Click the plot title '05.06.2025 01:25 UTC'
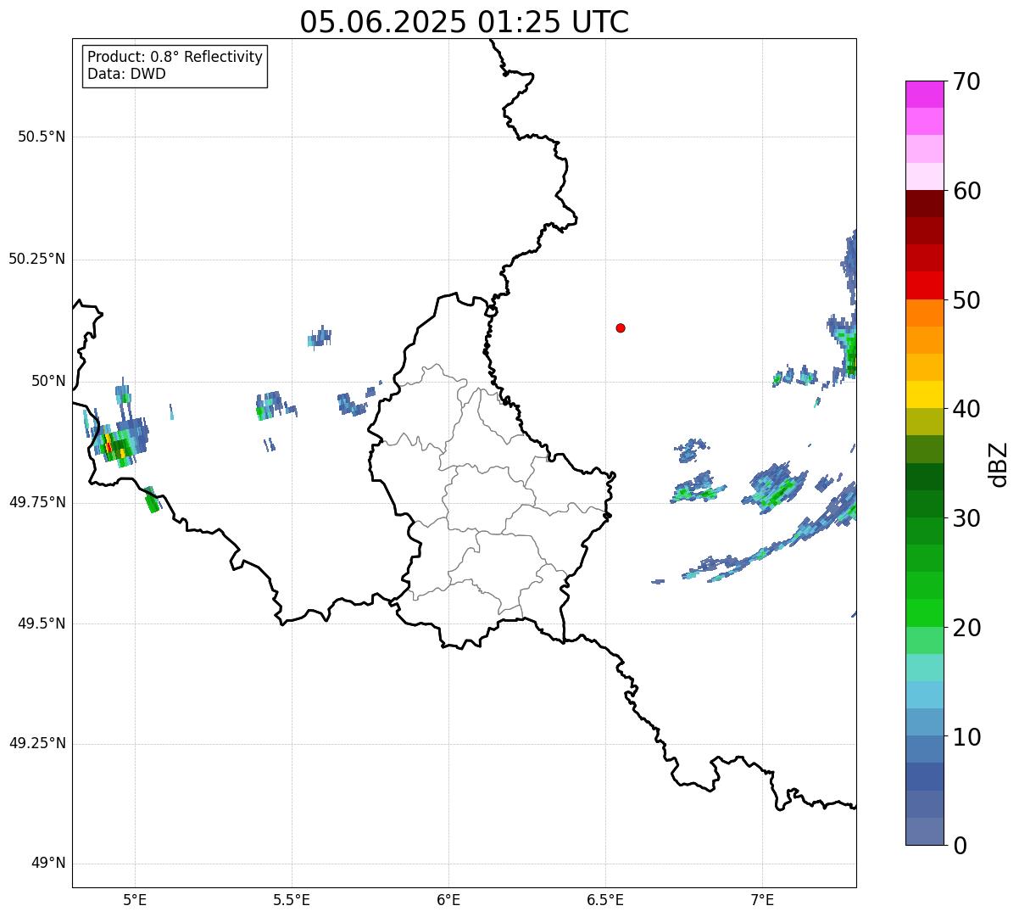Viewport: 1019px width, 917px height. [x=465, y=22]
